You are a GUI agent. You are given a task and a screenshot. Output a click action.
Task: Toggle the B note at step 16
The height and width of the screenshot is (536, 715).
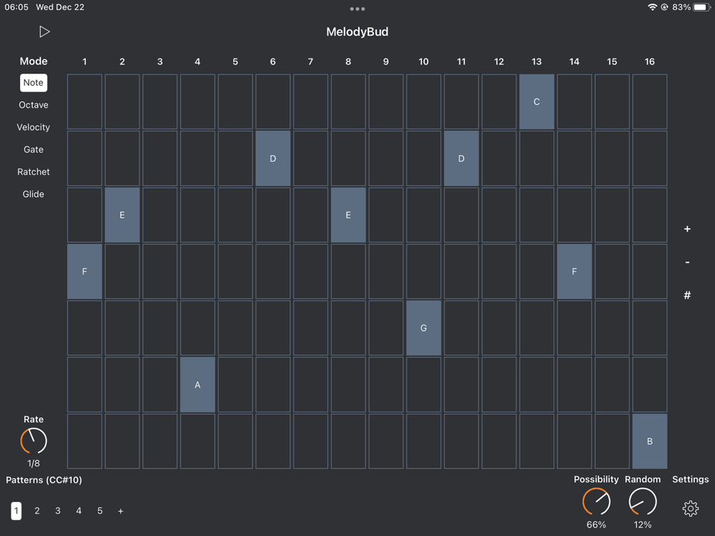tap(650, 441)
